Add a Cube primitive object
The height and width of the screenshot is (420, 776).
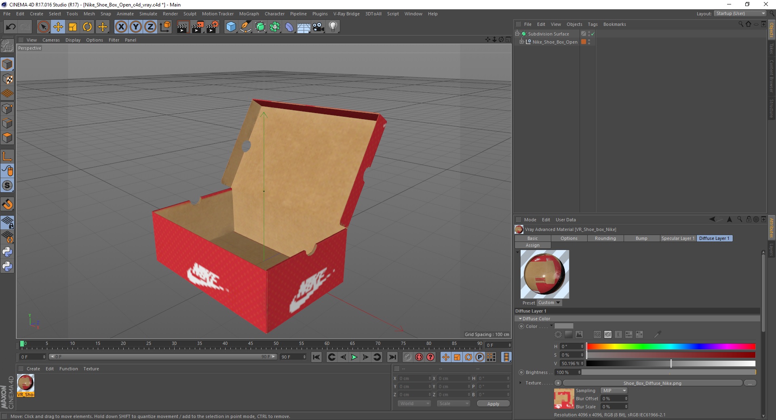coord(231,27)
